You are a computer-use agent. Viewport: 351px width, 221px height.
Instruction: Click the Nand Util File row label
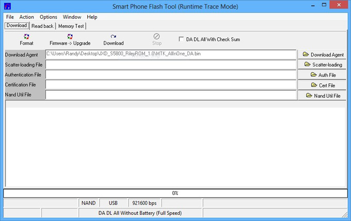pos(18,95)
